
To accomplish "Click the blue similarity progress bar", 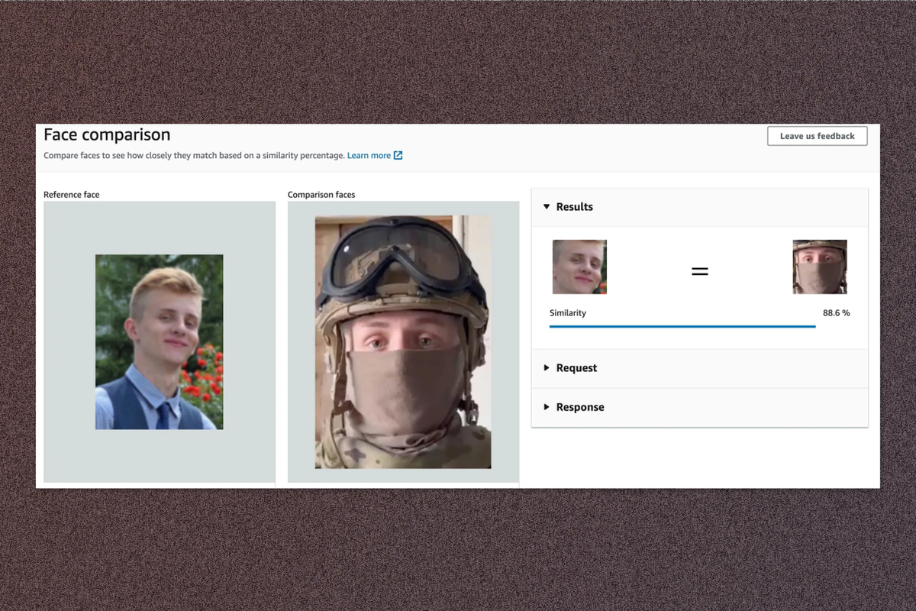I will (682, 326).
